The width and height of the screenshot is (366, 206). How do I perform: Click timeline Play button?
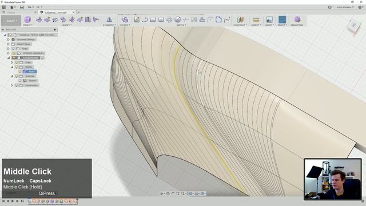point(13,201)
